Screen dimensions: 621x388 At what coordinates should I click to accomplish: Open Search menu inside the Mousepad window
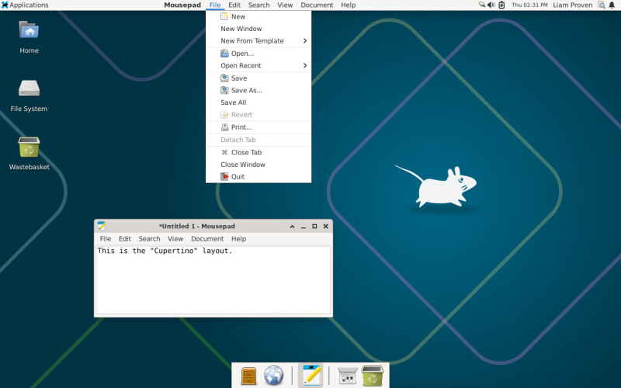tap(149, 239)
